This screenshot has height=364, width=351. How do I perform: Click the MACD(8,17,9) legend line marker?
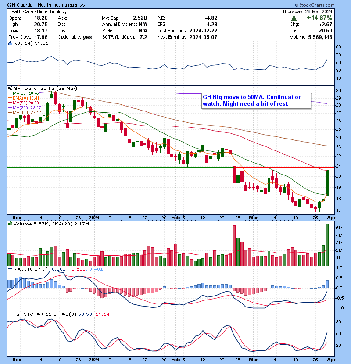10,269
